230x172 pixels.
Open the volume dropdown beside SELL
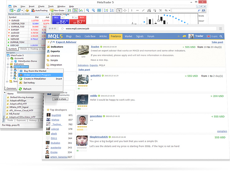tap(62, 17)
